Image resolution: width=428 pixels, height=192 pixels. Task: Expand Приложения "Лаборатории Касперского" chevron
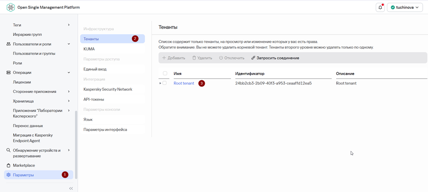69,110
